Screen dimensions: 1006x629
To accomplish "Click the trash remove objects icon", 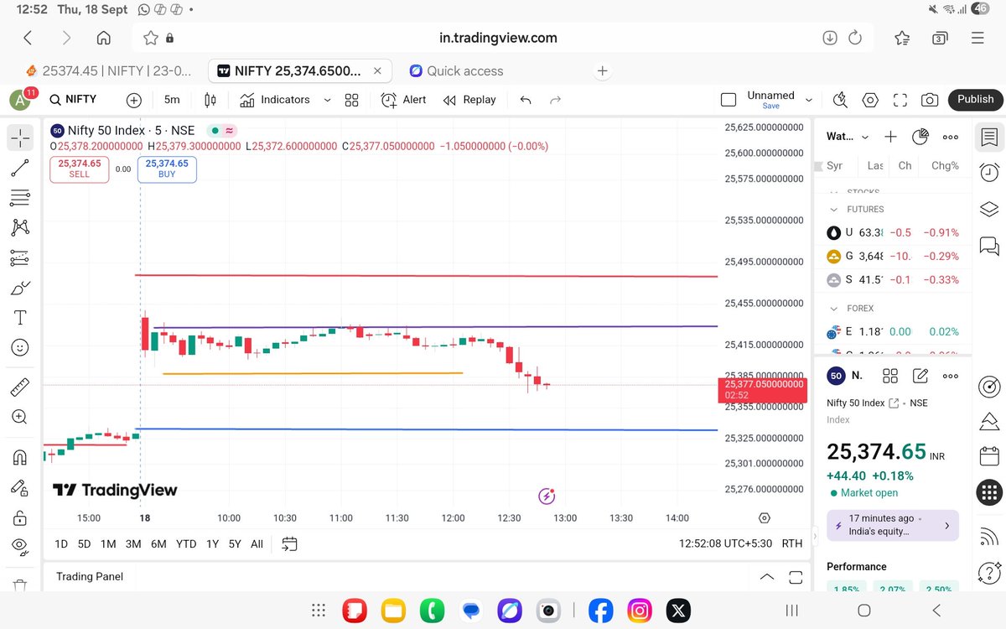I will pyautogui.click(x=20, y=585).
